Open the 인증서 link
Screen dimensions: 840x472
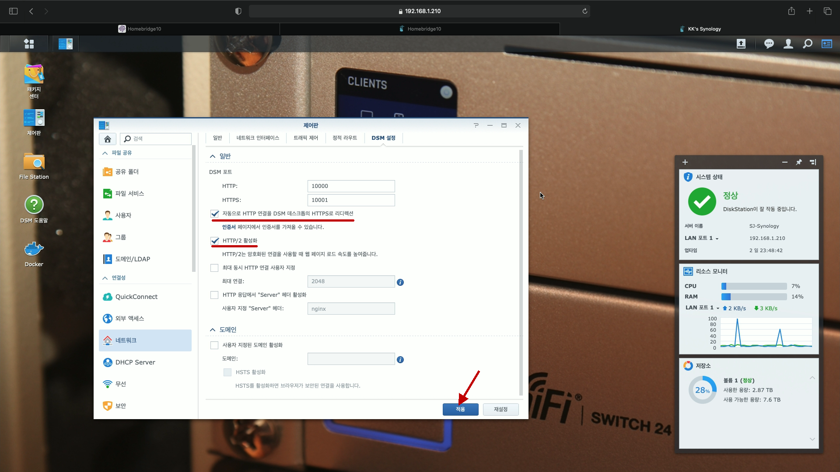pos(228,227)
